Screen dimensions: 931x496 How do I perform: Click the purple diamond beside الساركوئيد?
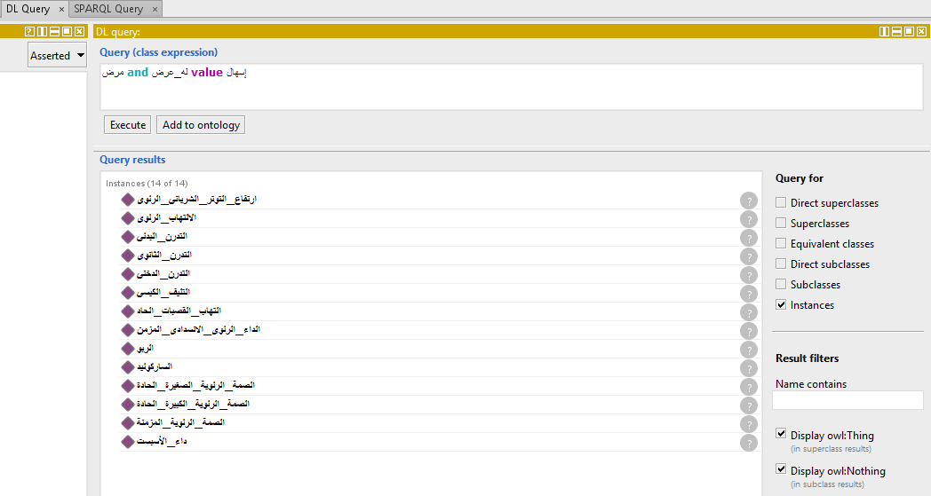(127, 366)
